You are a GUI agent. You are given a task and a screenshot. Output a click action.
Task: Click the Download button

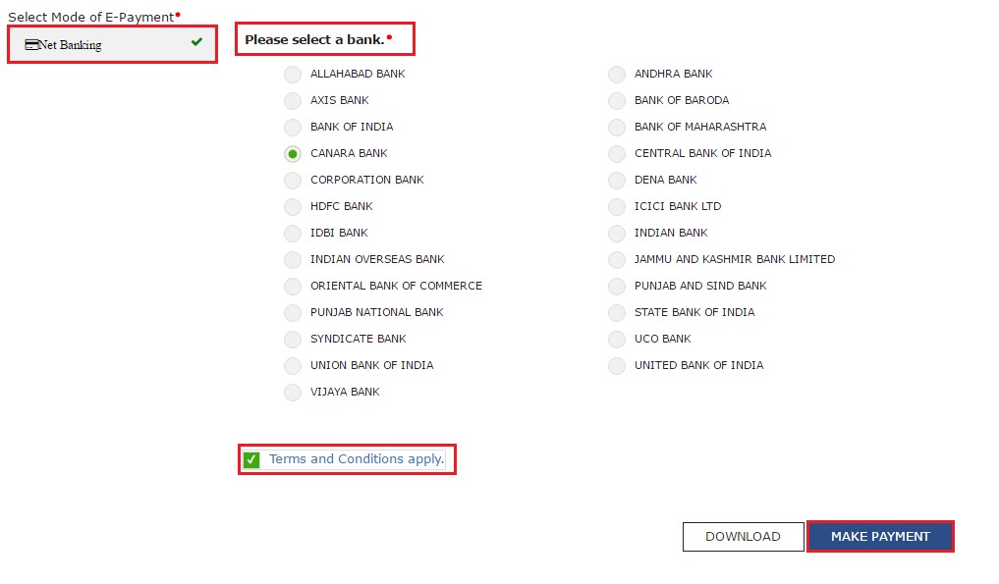click(743, 537)
